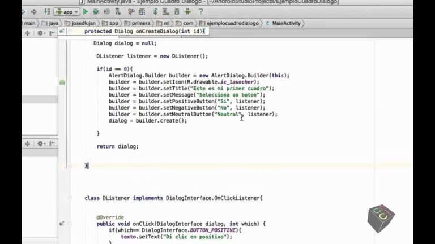Click scroll-from-source icon in lower side panel

pos(27,143)
